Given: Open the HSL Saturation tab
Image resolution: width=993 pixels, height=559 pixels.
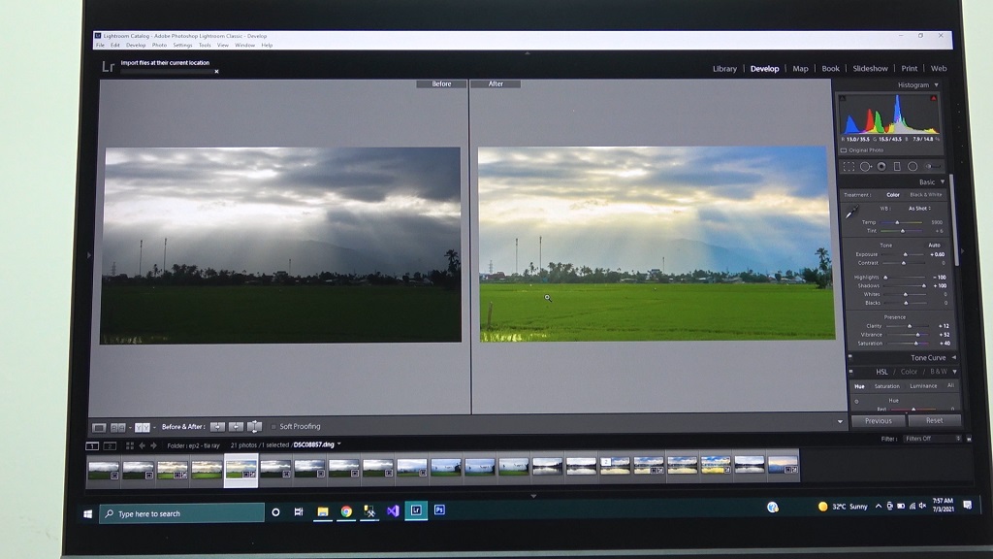Looking at the screenshot, I should [x=886, y=386].
